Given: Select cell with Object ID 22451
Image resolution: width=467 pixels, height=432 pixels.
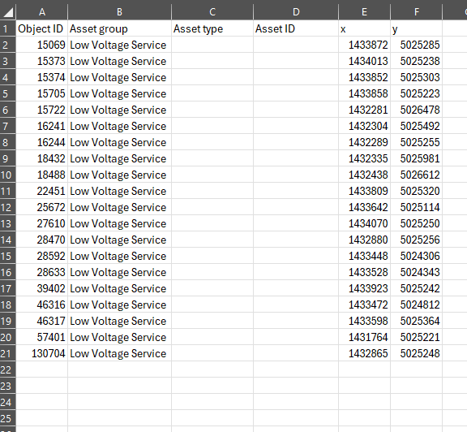Looking at the screenshot, I should pyautogui.click(x=41, y=191).
